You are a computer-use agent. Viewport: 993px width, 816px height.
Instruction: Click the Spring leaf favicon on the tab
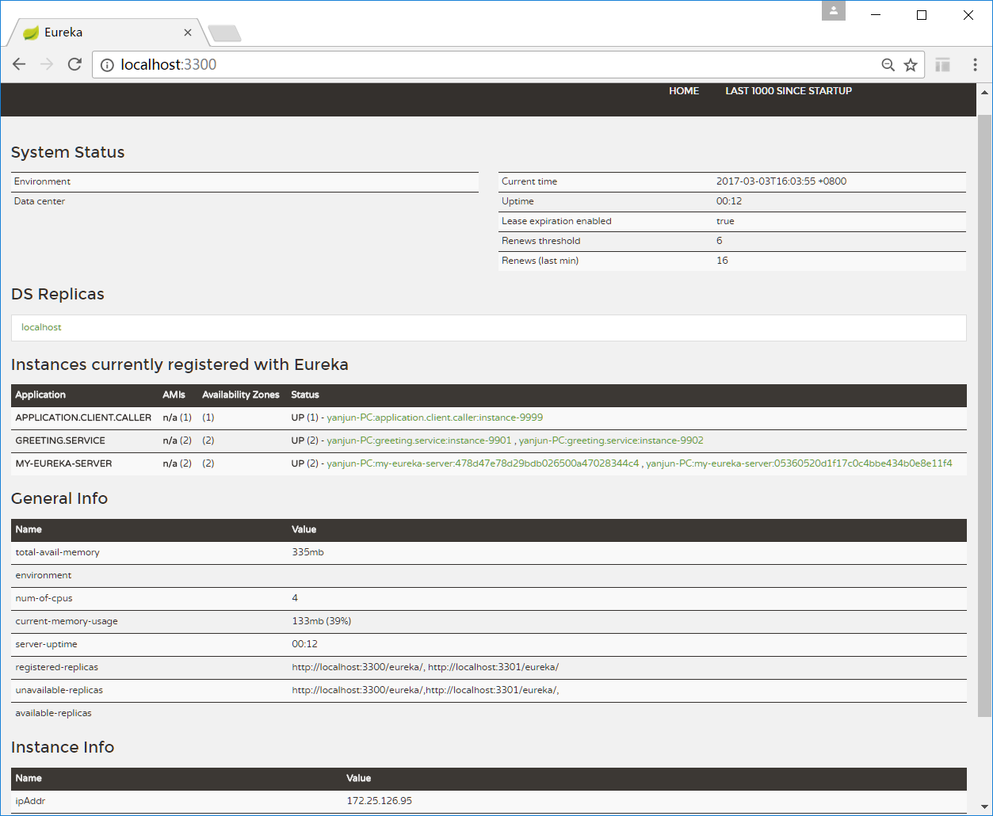pyautogui.click(x=31, y=32)
